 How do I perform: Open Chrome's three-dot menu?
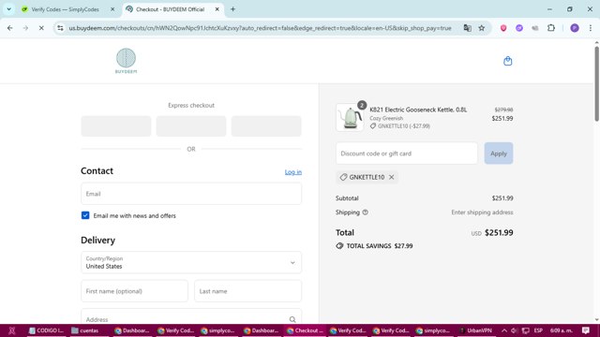[590, 28]
